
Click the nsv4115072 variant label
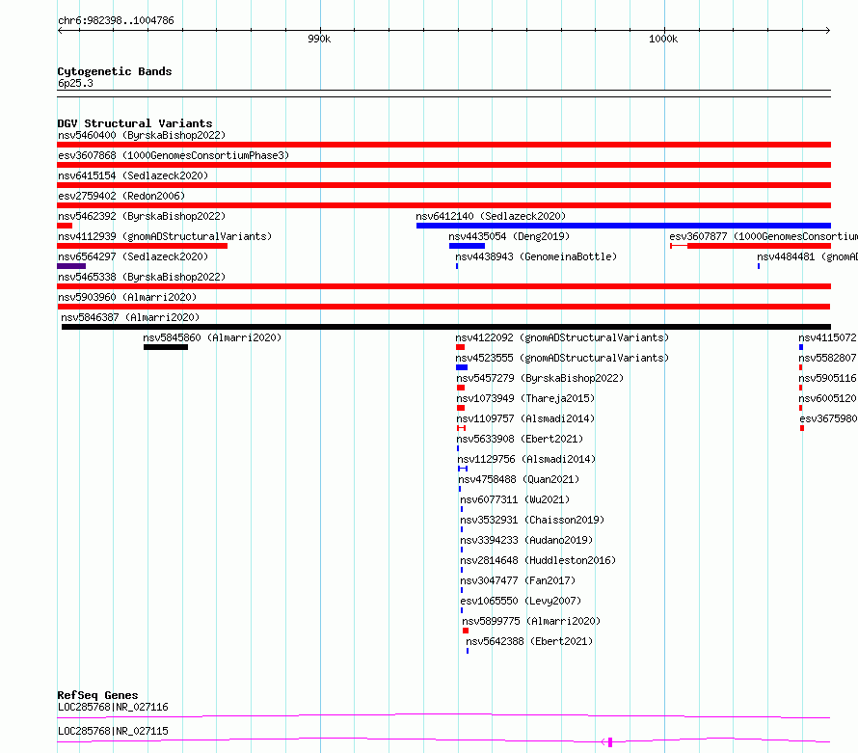pyautogui.click(x=828, y=337)
